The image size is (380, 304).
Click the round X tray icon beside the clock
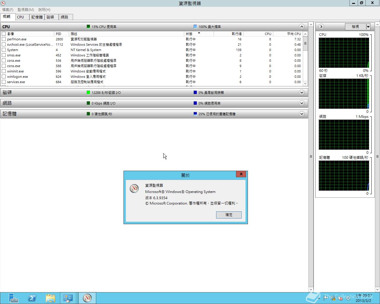point(348,298)
